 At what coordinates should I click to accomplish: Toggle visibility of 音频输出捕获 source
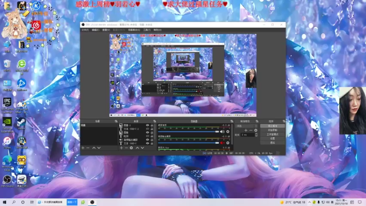click(147, 140)
